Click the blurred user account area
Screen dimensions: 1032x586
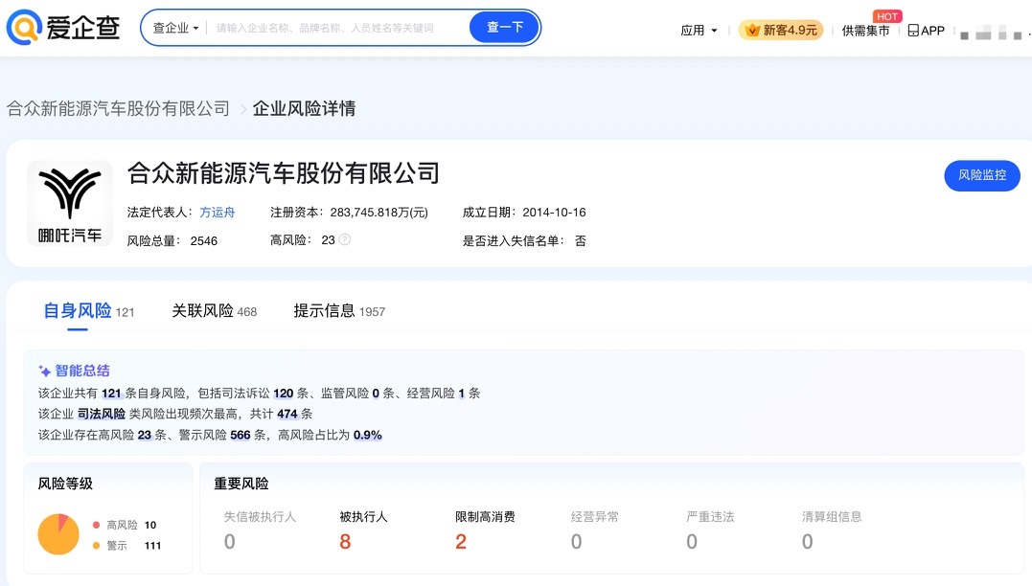click(992, 33)
